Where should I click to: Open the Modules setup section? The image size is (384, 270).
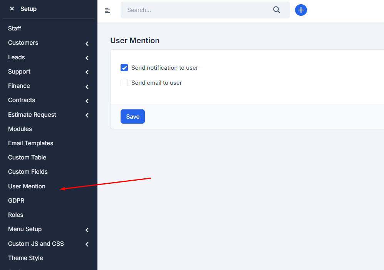[x=20, y=129]
